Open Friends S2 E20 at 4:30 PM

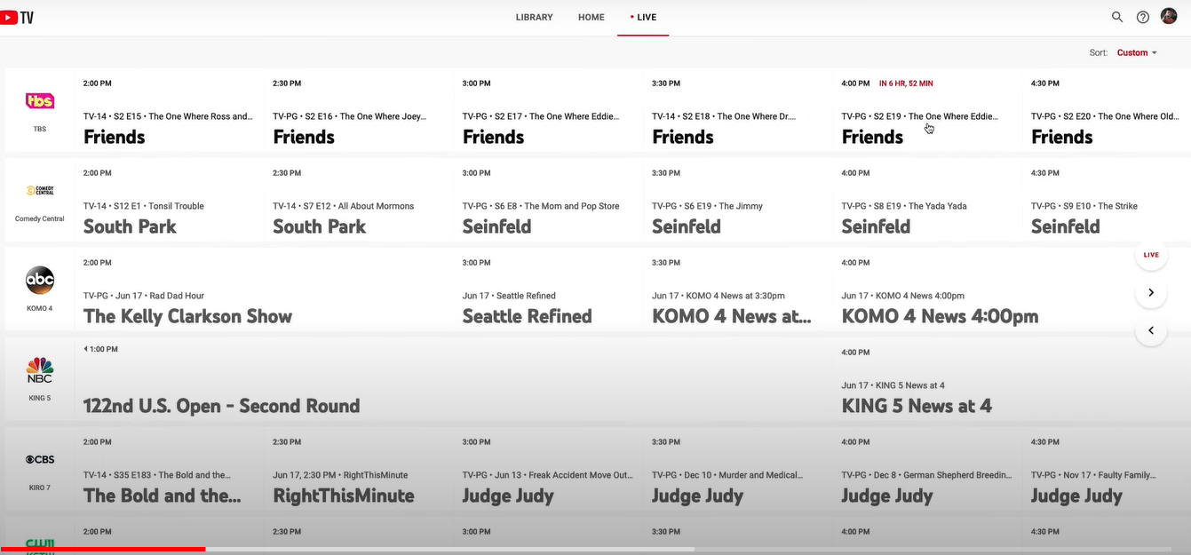[1107, 110]
